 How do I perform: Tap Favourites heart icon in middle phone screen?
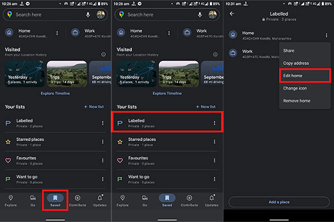click(x=120, y=160)
